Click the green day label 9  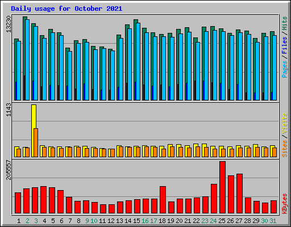pyautogui.click(x=87, y=221)
